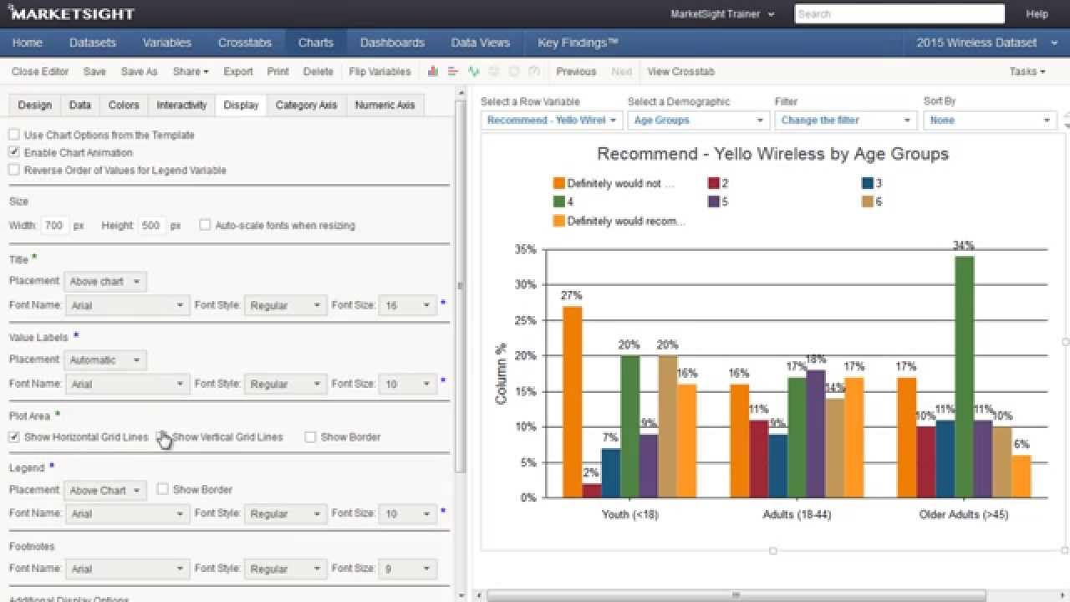Click Save in toolbar
The height and width of the screenshot is (602, 1070).
click(x=94, y=72)
